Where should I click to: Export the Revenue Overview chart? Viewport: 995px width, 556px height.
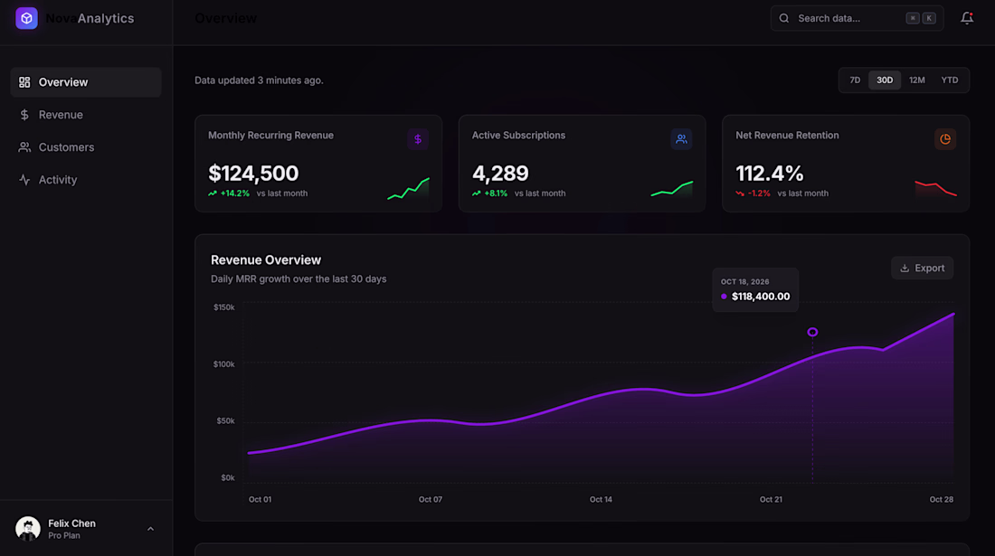(922, 269)
